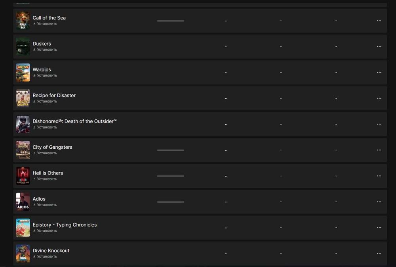
Task: Open the three-dot menu for Duskers
Action: [x=379, y=46]
